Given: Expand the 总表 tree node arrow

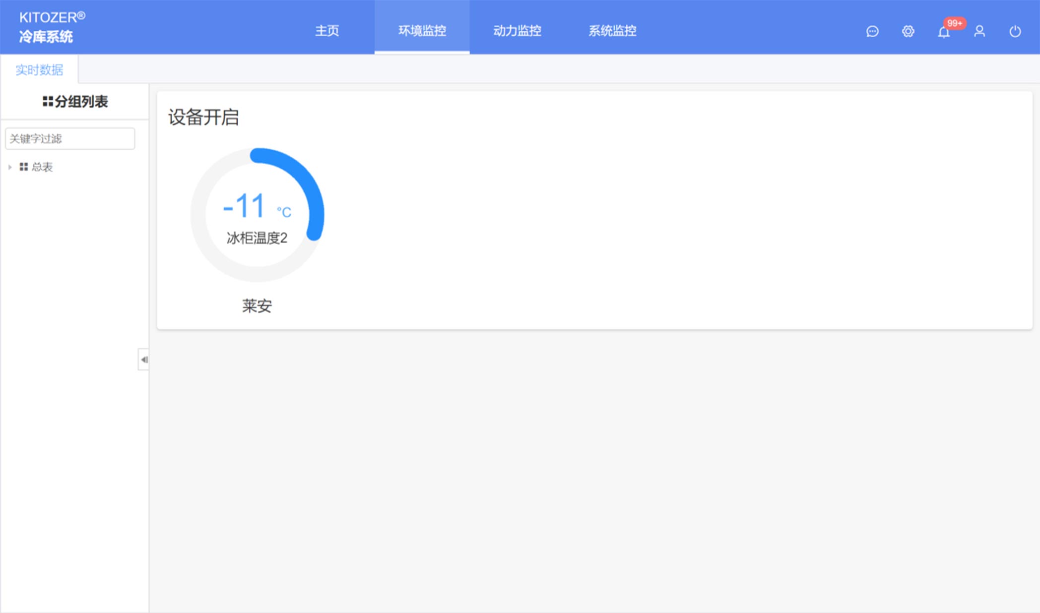Looking at the screenshot, I should click(x=10, y=167).
